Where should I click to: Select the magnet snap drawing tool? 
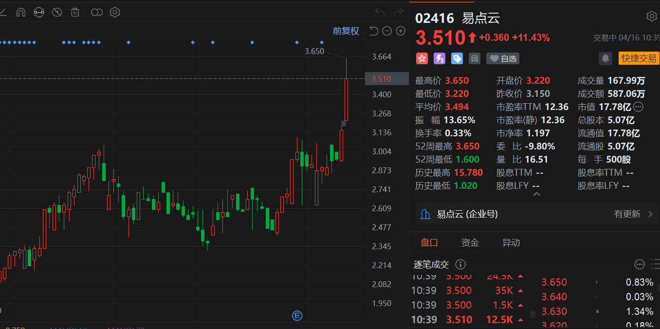tap(21, 12)
